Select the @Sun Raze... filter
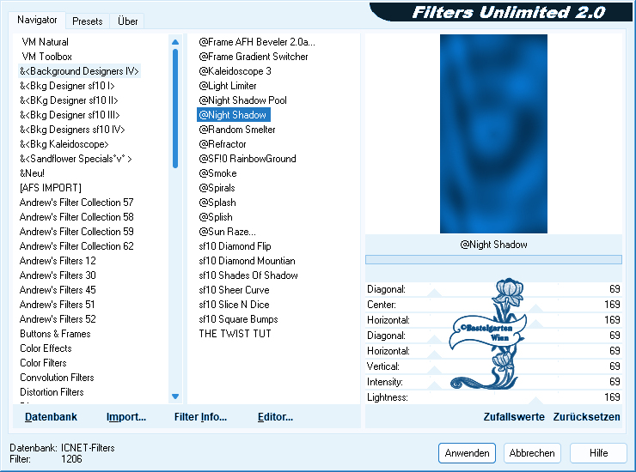The width and height of the screenshot is (636, 472). pyautogui.click(x=227, y=232)
